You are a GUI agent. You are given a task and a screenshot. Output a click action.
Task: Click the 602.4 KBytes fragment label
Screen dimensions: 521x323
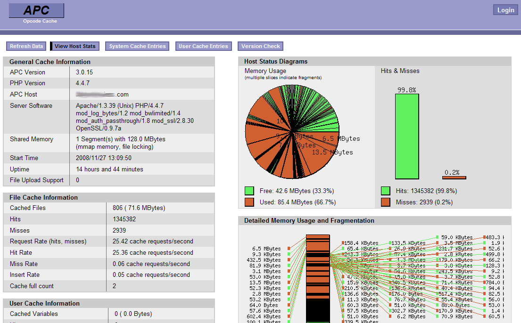point(264,316)
